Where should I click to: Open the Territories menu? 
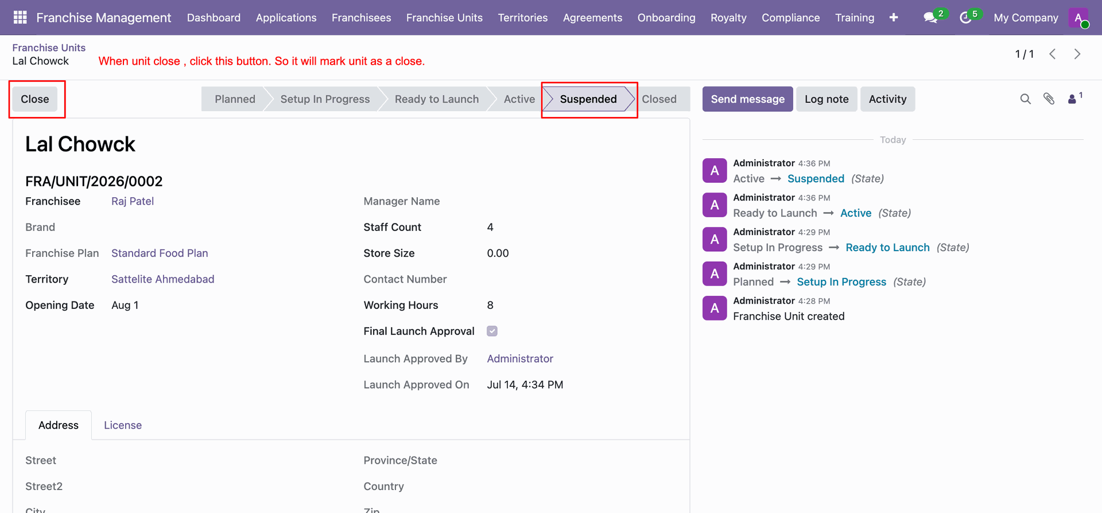click(x=522, y=18)
